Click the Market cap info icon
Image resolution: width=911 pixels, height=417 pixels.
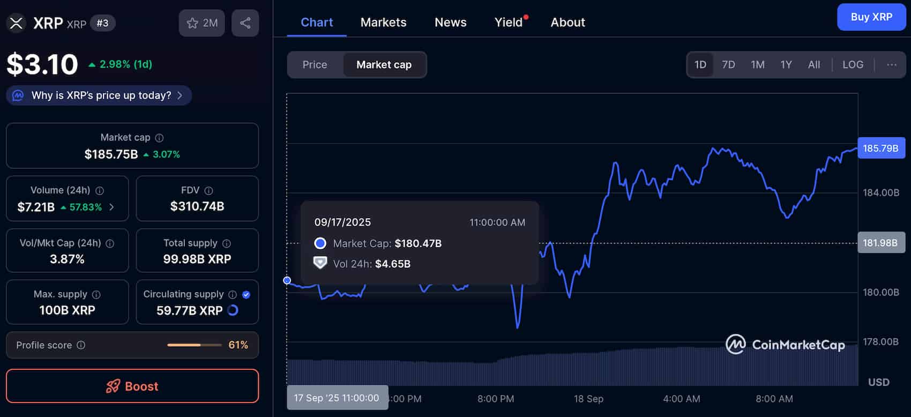coord(159,138)
